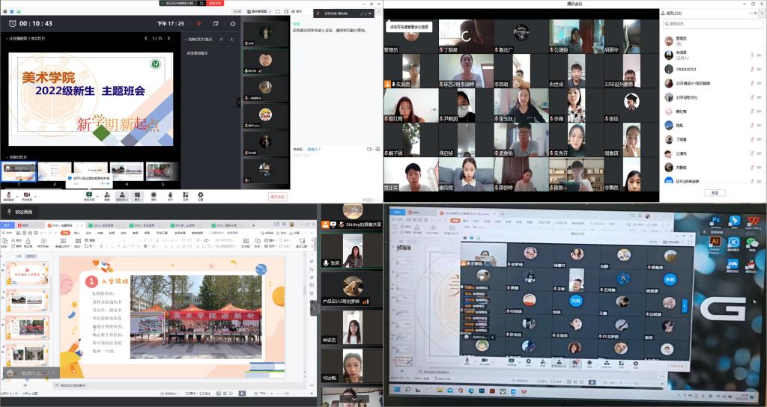This screenshot has height=407, width=767.
Task: Click the red 离开会议 leave meeting button
Action: [278, 197]
